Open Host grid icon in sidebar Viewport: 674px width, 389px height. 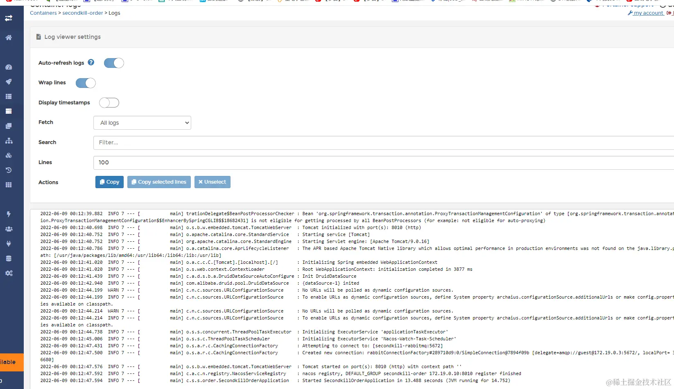[x=9, y=185]
